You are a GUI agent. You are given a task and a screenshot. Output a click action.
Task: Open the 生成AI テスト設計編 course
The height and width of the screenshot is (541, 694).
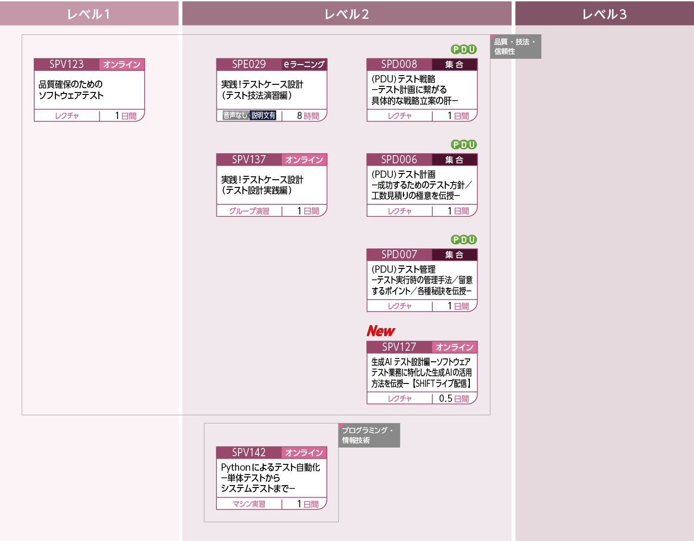421,372
